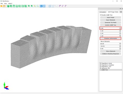123x94 pixels.
Task: Click the first purple node selection icon
Action: tap(60, 6)
